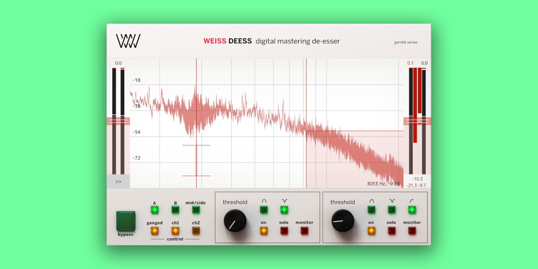Click the "3053 Hz, -9 dB" readout
538x269 pixels.
click(383, 184)
